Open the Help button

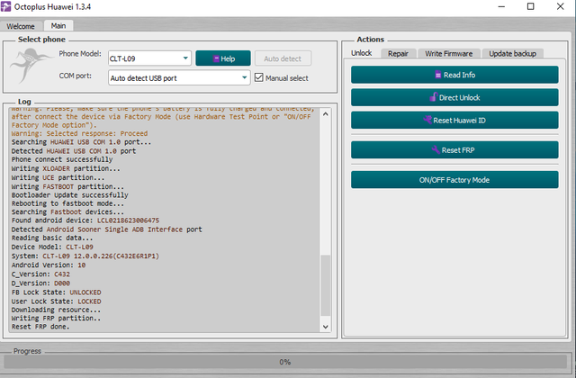pos(223,58)
